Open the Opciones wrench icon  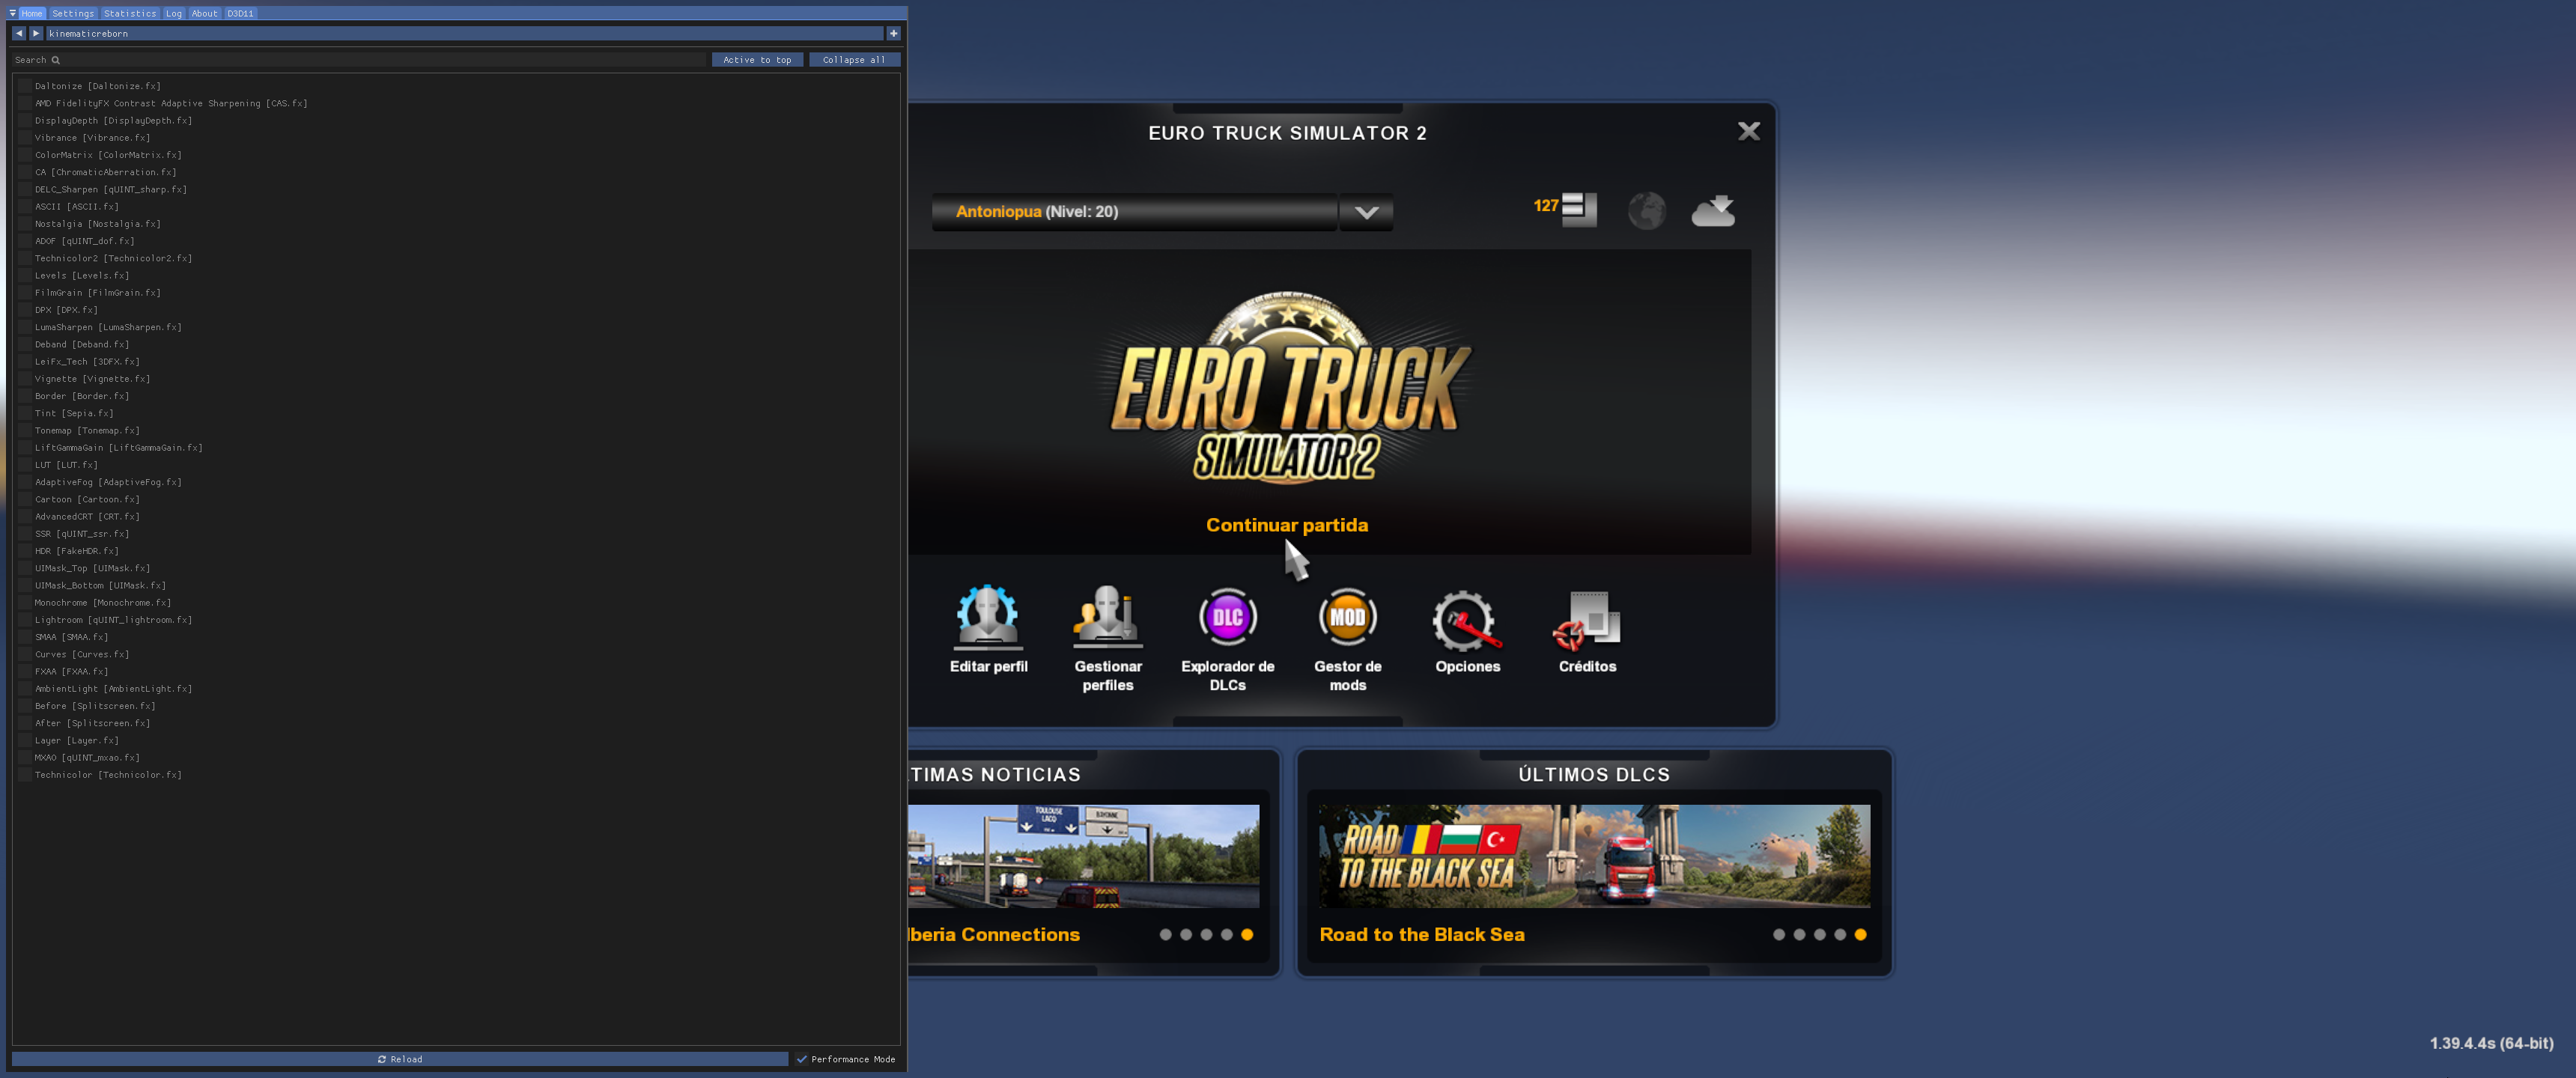[x=1466, y=620]
